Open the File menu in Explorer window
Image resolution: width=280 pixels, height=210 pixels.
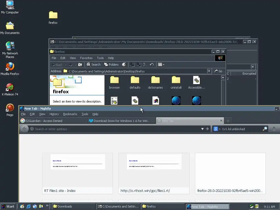click(x=54, y=58)
